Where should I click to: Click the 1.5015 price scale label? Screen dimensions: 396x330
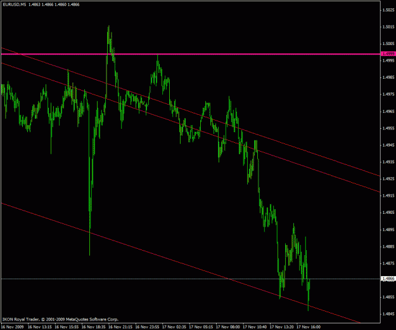pyautogui.click(x=388, y=27)
